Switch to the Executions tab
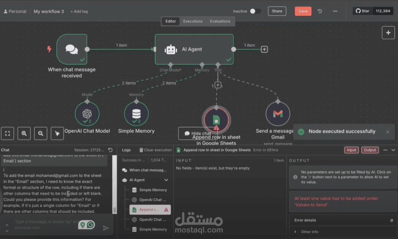 193,21
